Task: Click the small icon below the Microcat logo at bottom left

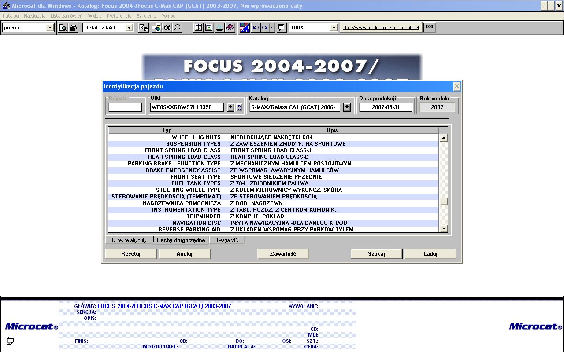Action: pyautogui.click(x=10, y=341)
